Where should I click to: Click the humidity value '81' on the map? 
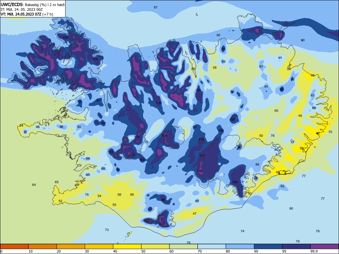[x=280, y=58]
